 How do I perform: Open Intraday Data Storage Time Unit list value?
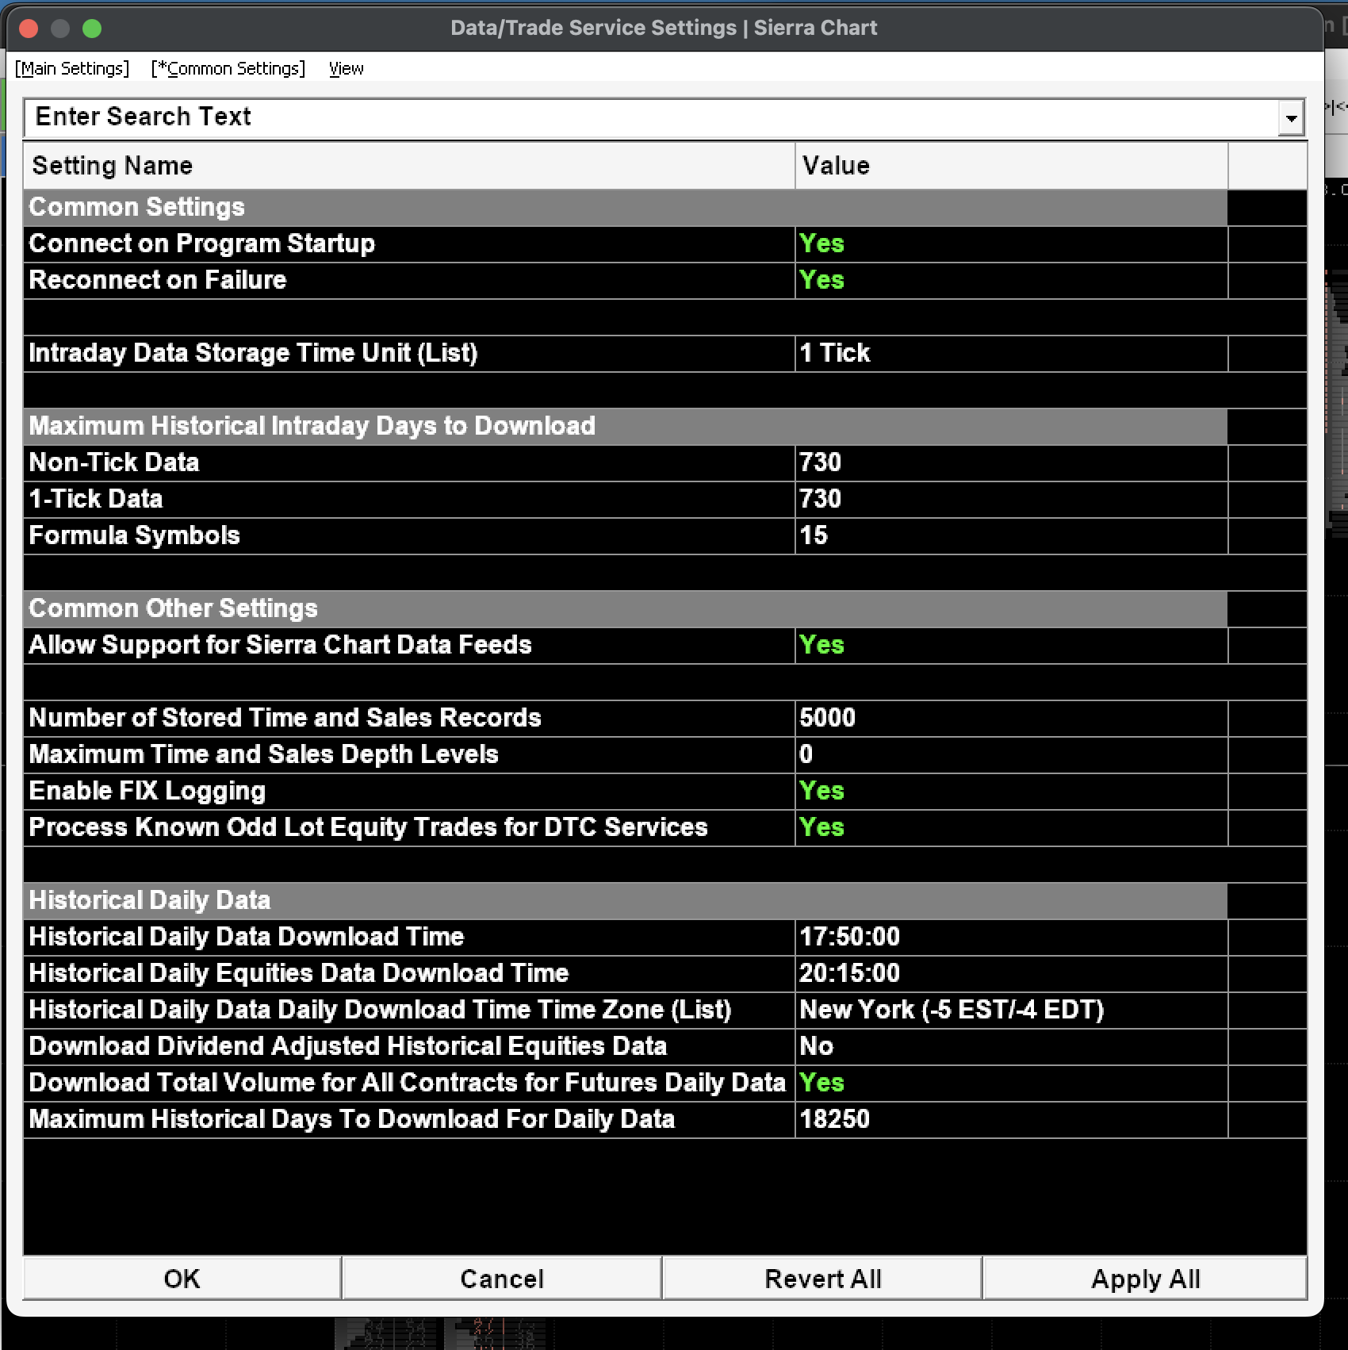1011,354
